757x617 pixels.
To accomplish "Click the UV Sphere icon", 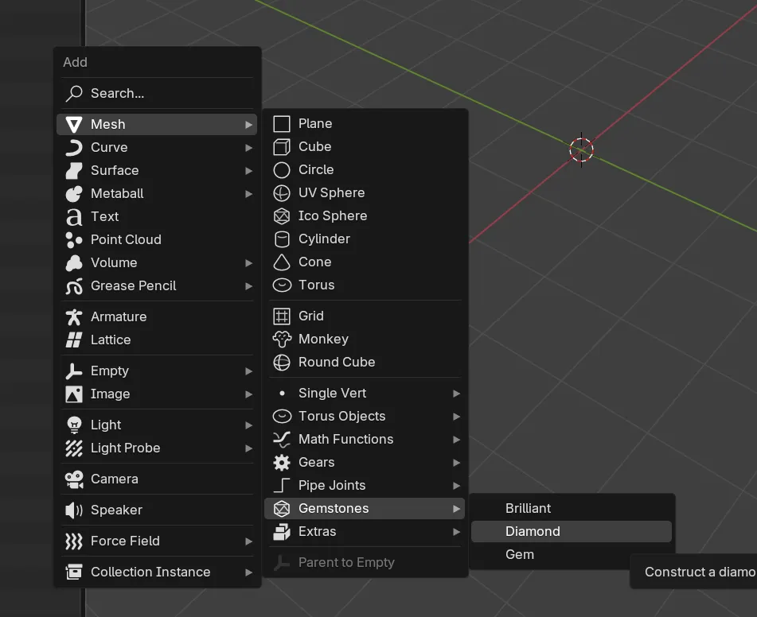I will pyautogui.click(x=282, y=193).
